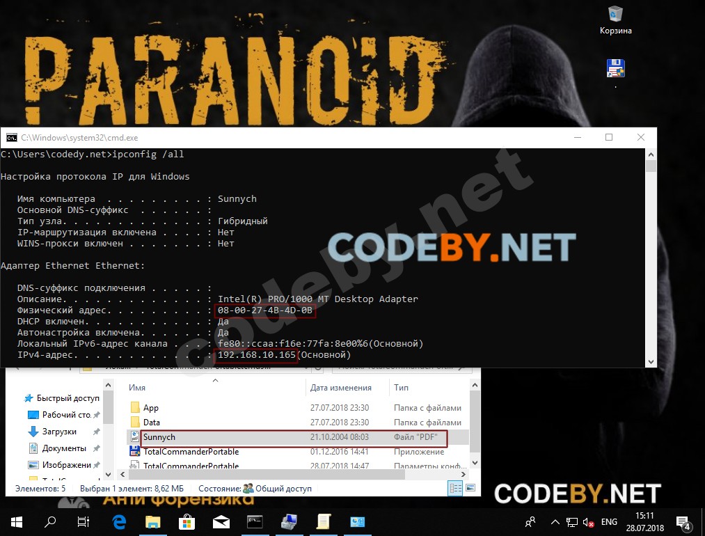Viewport: 705px width, 536px height.
Task: Minimize the cmd.exe window
Action: tap(578, 137)
